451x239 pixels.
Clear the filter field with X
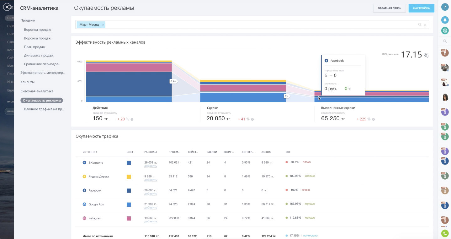(x=425, y=25)
